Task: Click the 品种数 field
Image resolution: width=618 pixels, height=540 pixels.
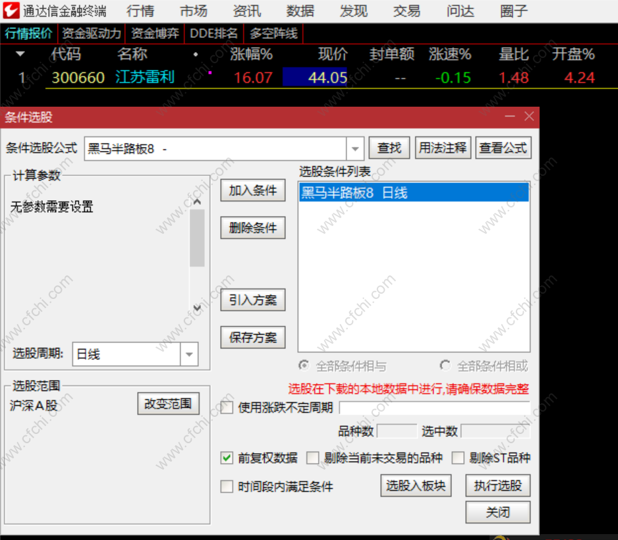Action: 397,431
